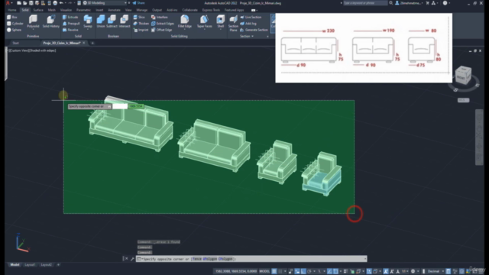Screen dimensions: 489x275
Task: Select the Imprint tool
Action: tap(141, 30)
